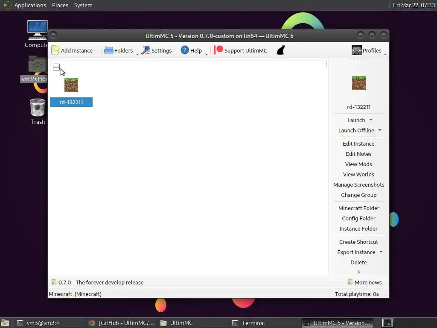Screen dimensions: 437x328
Task: Open the Config Folder
Action: pos(358,219)
